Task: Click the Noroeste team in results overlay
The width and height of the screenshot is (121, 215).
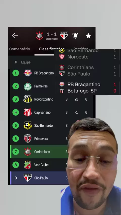Action: (x=78, y=57)
